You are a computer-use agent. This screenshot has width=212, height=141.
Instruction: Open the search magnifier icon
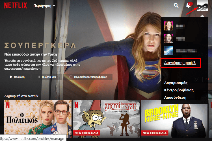tap(176, 5)
